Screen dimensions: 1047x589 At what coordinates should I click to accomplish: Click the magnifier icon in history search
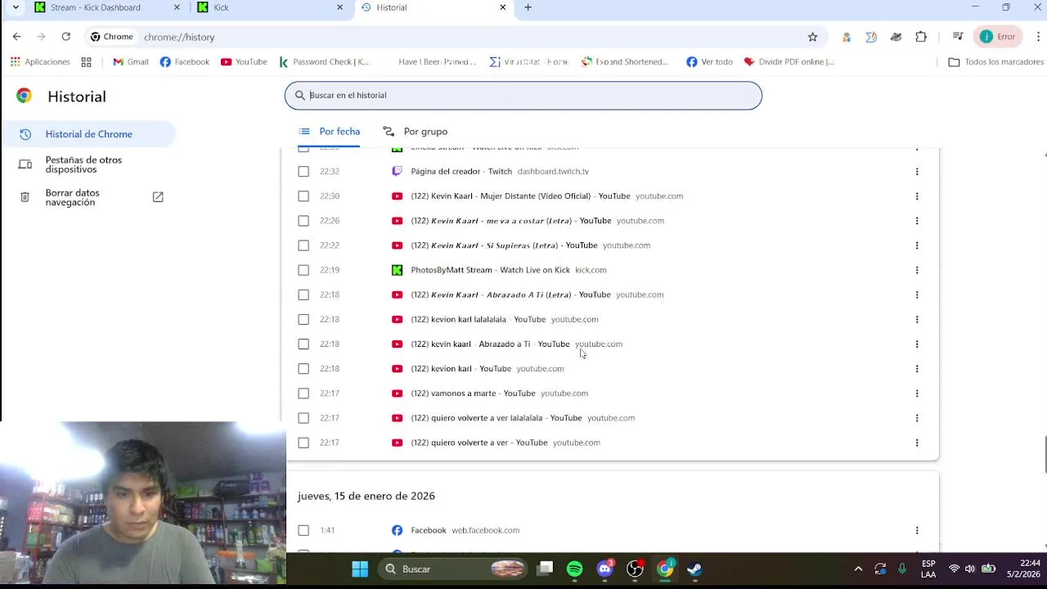pyautogui.click(x=300, y=96)
